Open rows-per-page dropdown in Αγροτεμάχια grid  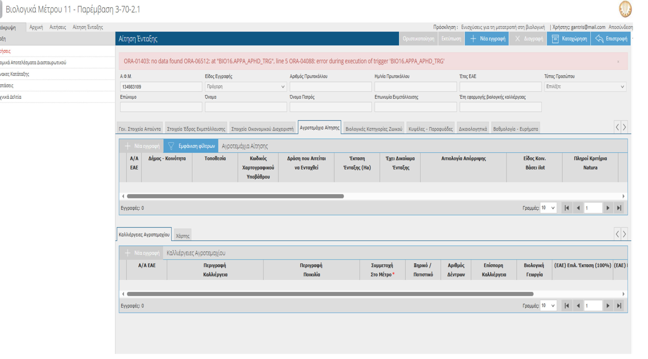pos(548,208)
